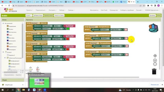Click the workspace trash can icon
This screenshot has height=92, width=164.
154,72
